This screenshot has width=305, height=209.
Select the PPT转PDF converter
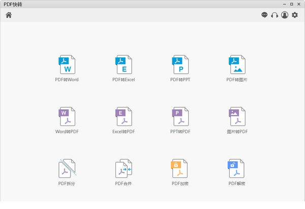coord(180,116)
